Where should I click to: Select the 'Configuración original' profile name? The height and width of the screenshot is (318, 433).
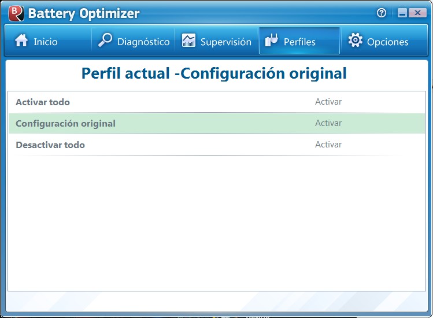coord(66,124)
